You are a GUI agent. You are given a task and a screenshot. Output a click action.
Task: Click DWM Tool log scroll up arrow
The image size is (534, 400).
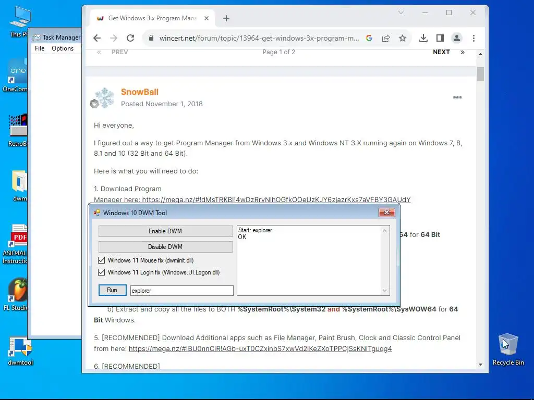pos(384,231)
